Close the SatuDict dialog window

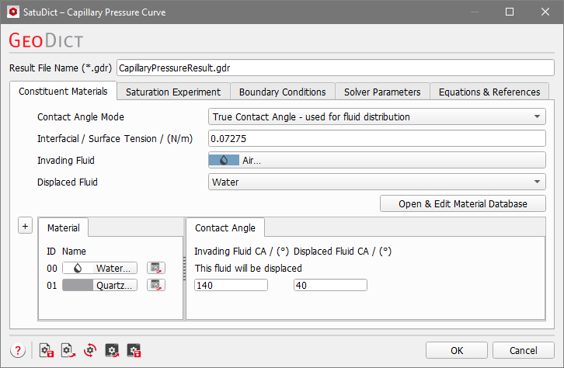pyautogui.click(x=545, y=12)
